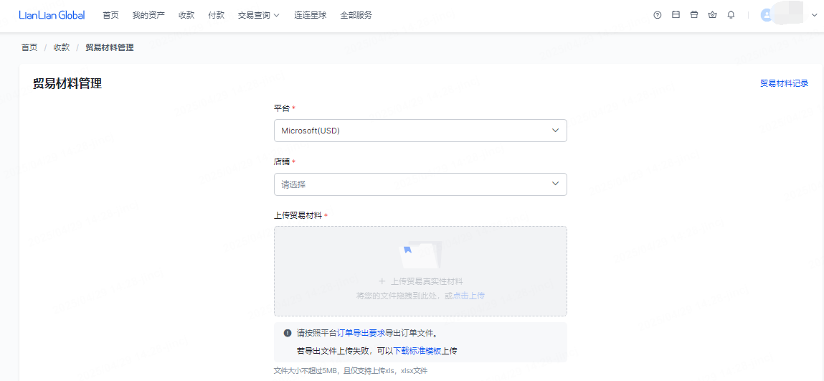Open the gift box icon
Screen dimensions: 824x381
pyautogui.click(x=694, y=15)
